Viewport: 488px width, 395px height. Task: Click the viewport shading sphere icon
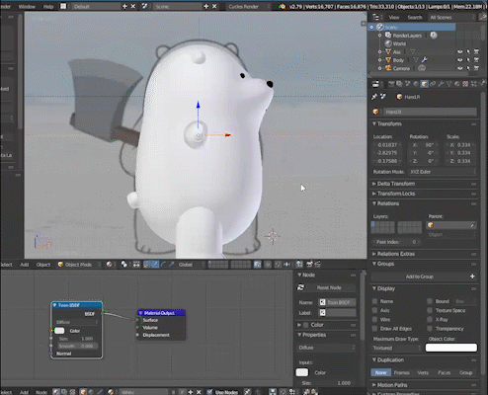(x=109, y=265)
